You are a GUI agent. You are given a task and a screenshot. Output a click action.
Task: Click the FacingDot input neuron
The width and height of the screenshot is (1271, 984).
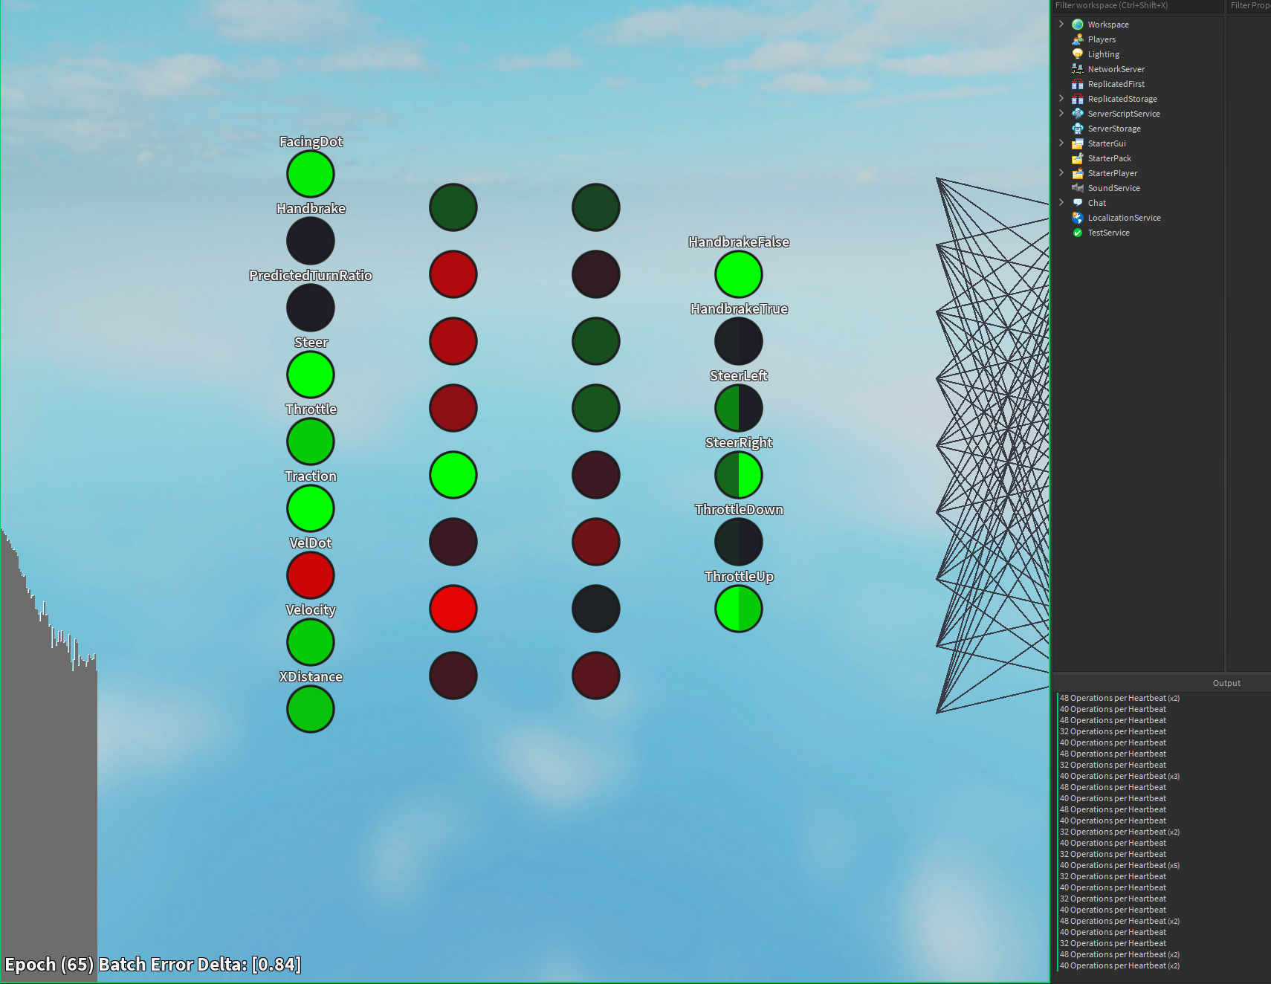point(311,174)
